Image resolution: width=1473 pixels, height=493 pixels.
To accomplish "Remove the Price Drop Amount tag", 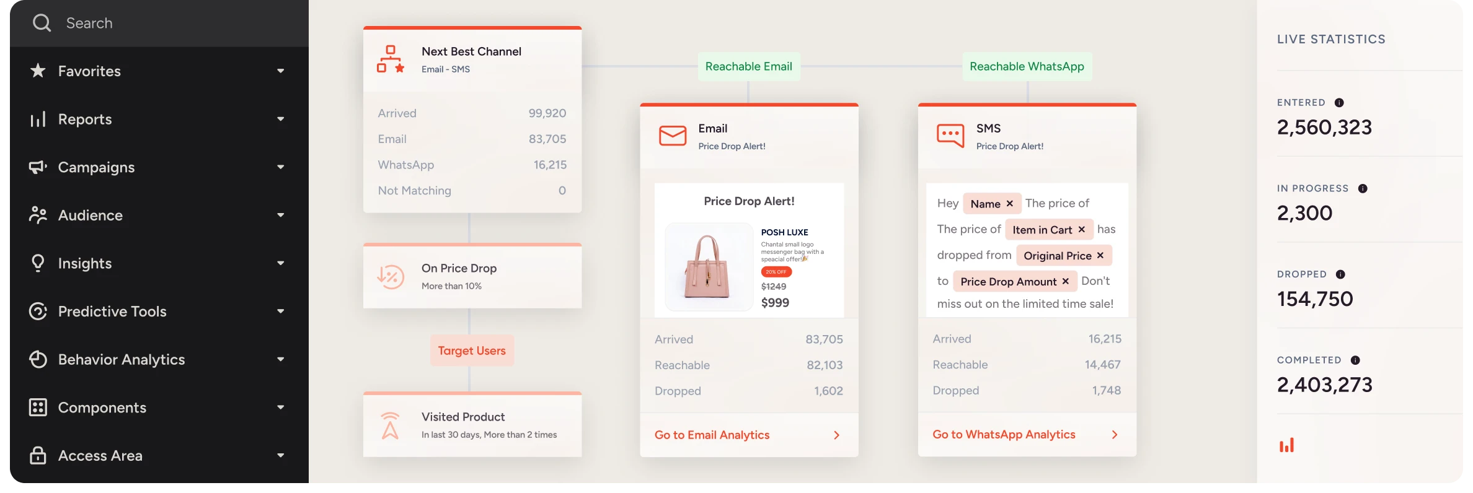I will coord(1065,281).
